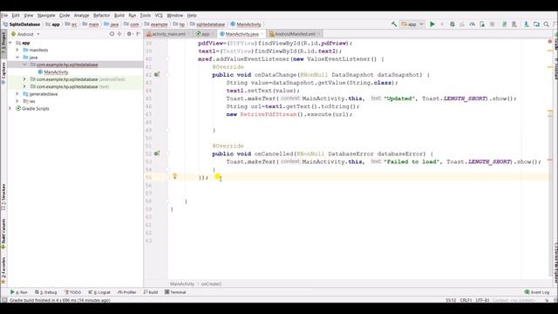
Task: Click the UTF-8 encoding status entry
Action: coord(482,300)
